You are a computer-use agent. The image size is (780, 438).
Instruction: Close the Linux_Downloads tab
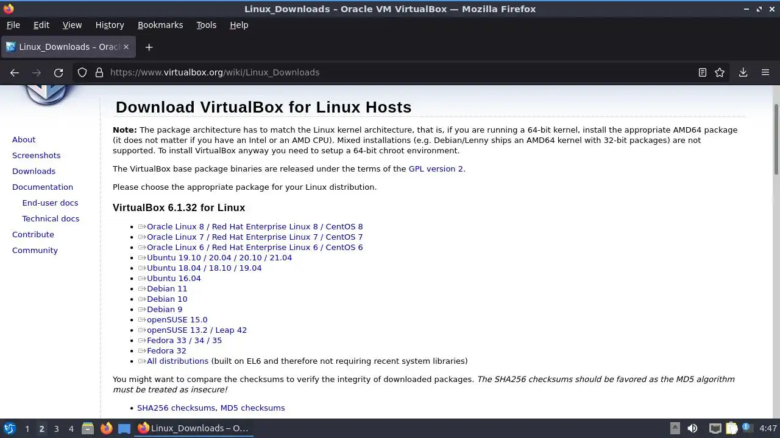[126, 47]
